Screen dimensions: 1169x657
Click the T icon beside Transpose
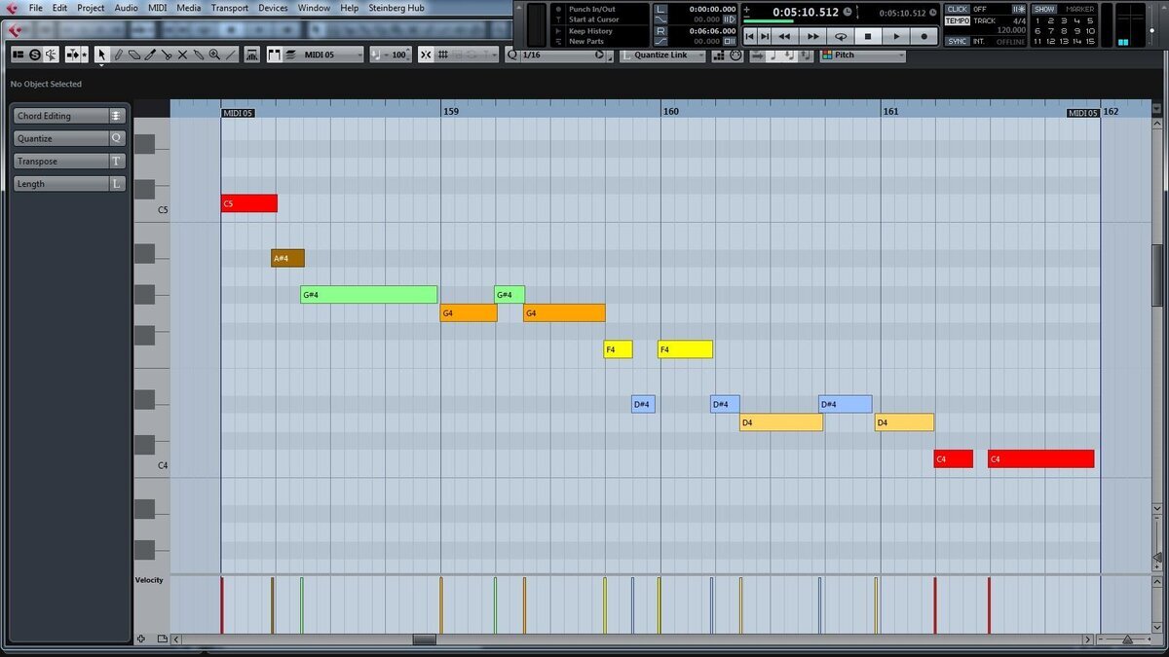click(117, 161)
